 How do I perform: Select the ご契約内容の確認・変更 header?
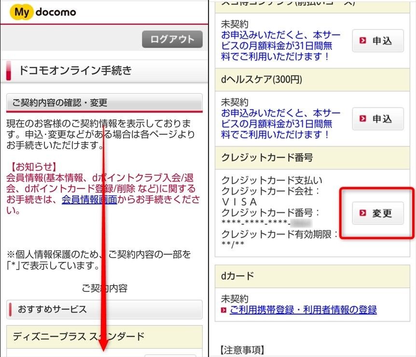coord(104,102)
